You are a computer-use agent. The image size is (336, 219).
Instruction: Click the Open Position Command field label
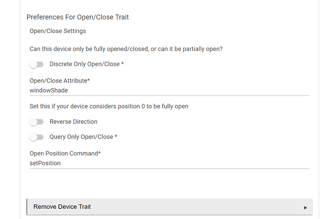(65, 153)
